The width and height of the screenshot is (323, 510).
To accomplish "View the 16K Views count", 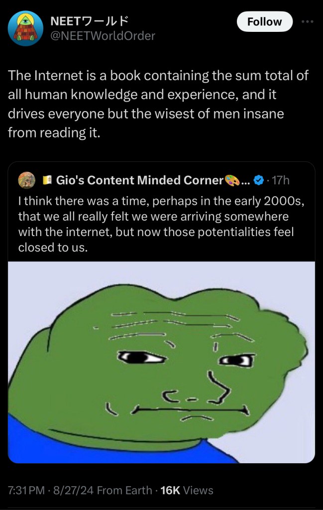I will tap(187, 490).
